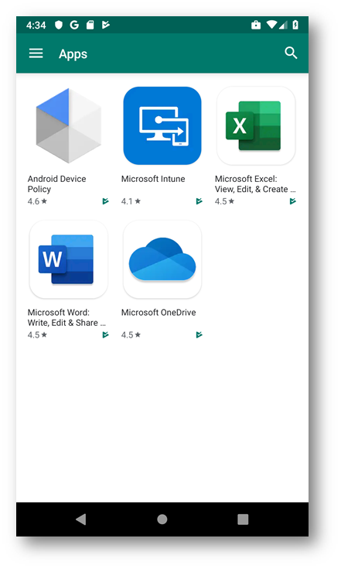Tap the 4:34 clock in status bar
This screenshot has width=341, height=569.
tap(36, 25)
